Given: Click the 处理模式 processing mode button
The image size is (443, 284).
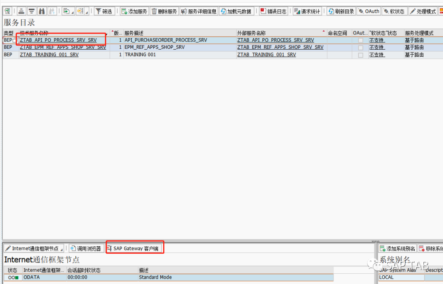Looking at the screenshot, I should point(423,11).
